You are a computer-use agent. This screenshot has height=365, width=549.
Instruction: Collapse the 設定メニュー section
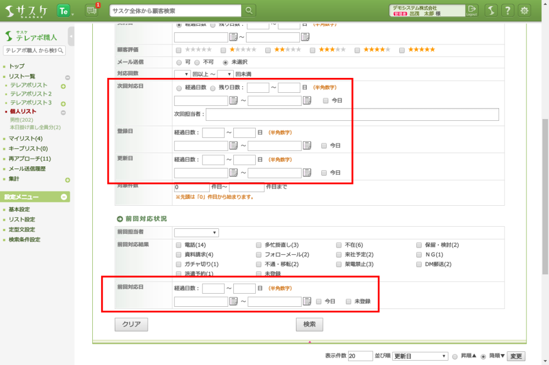(64, 197)
